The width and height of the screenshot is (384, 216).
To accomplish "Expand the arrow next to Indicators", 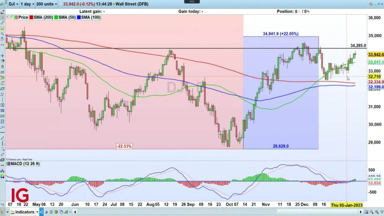I will pos(37,212).
